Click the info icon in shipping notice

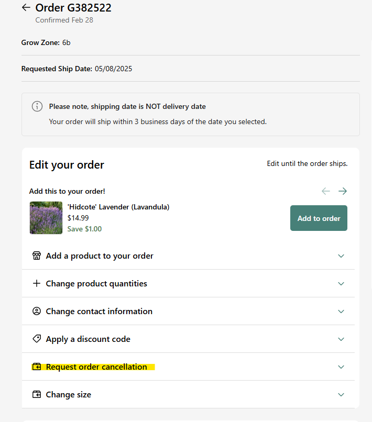[37, 106]
